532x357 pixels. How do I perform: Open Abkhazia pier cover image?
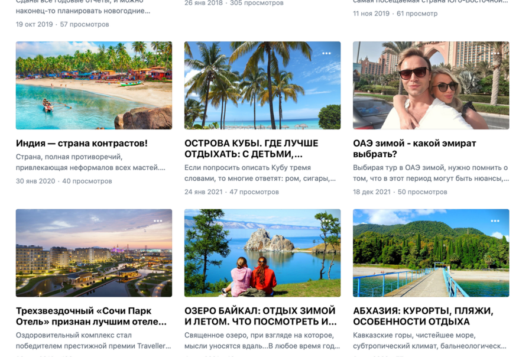coord(431,253)
